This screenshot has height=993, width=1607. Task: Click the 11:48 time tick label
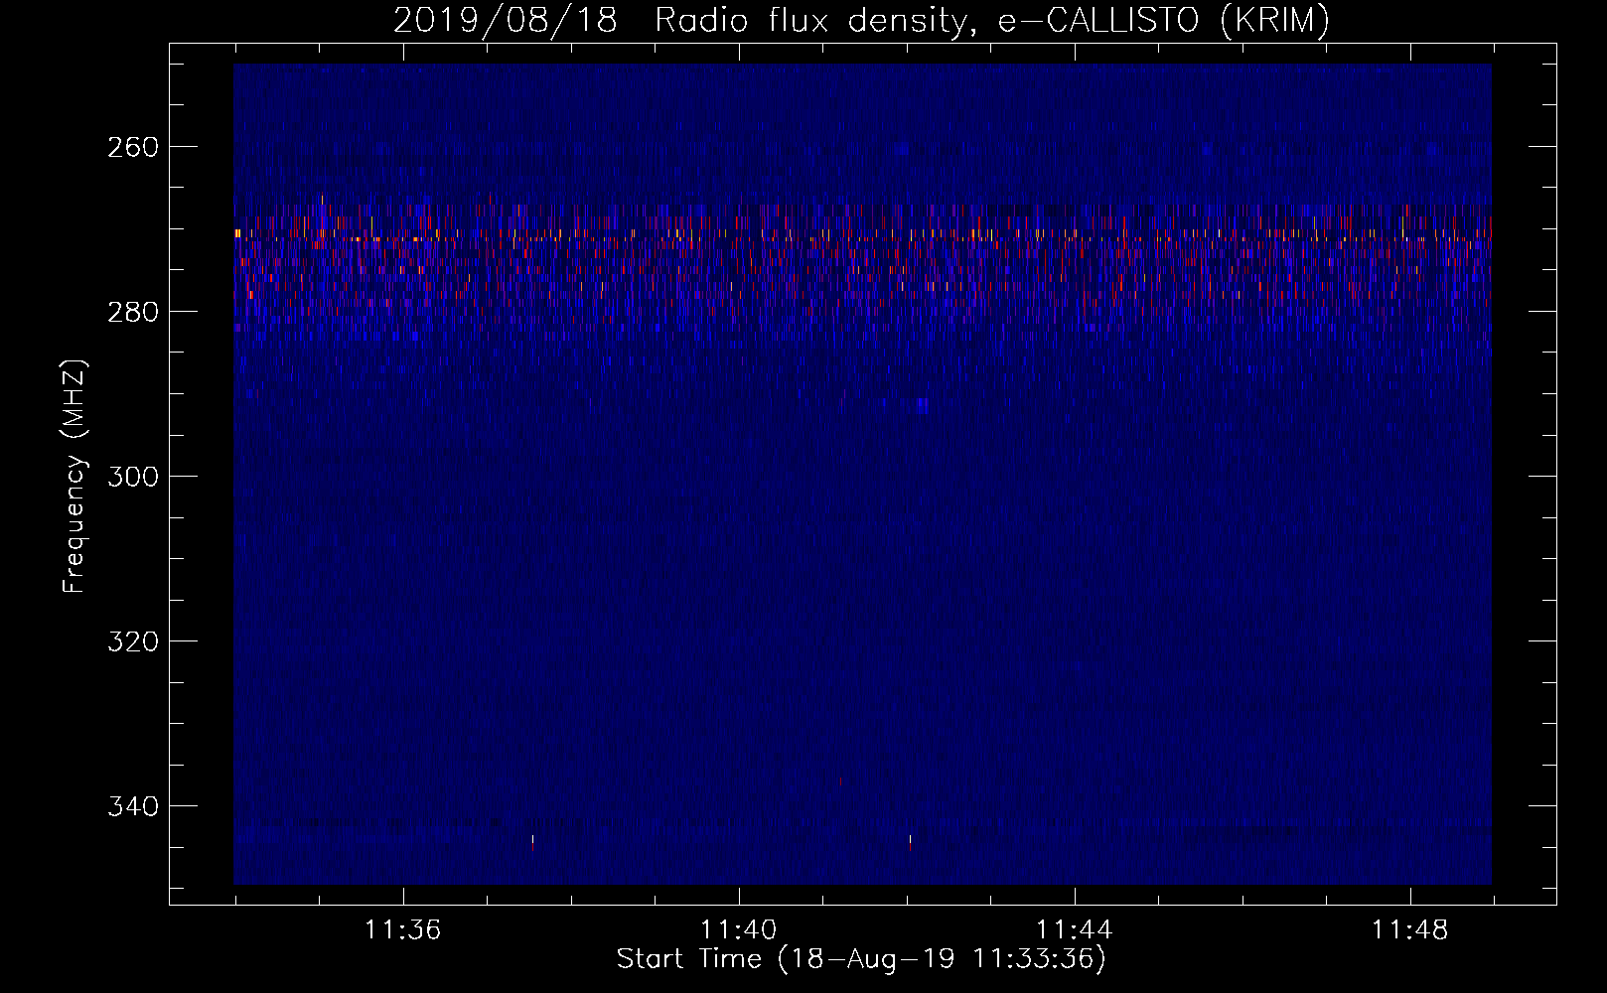click(1410, 930)
